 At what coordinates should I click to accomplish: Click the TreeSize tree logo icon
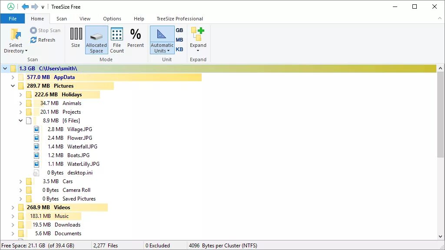click(11, 7)
